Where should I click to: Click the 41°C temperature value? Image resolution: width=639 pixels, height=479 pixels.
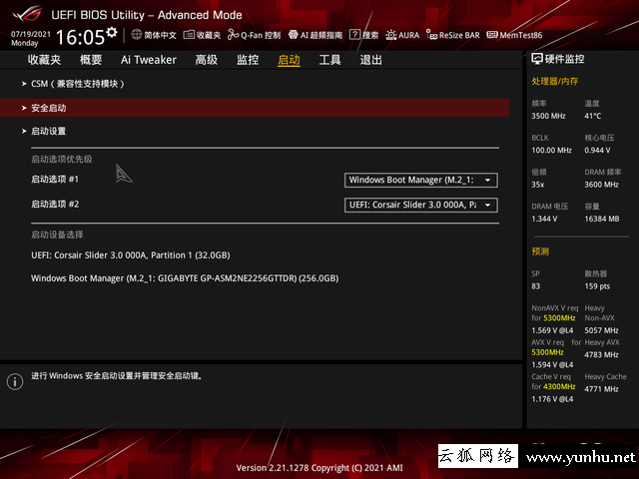pyautogui.click(x=592, y=116)
